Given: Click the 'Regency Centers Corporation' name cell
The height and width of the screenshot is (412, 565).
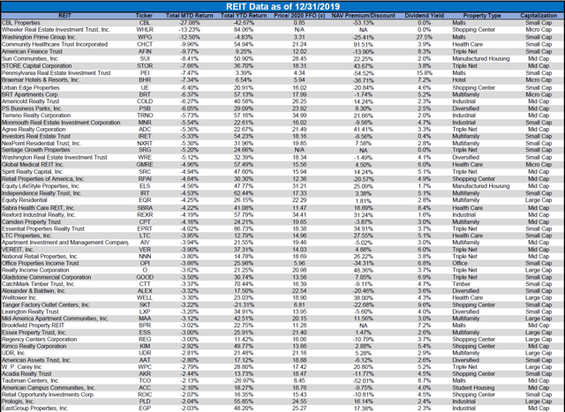Looking at the screenshot, I should click(x=39, y=340).
